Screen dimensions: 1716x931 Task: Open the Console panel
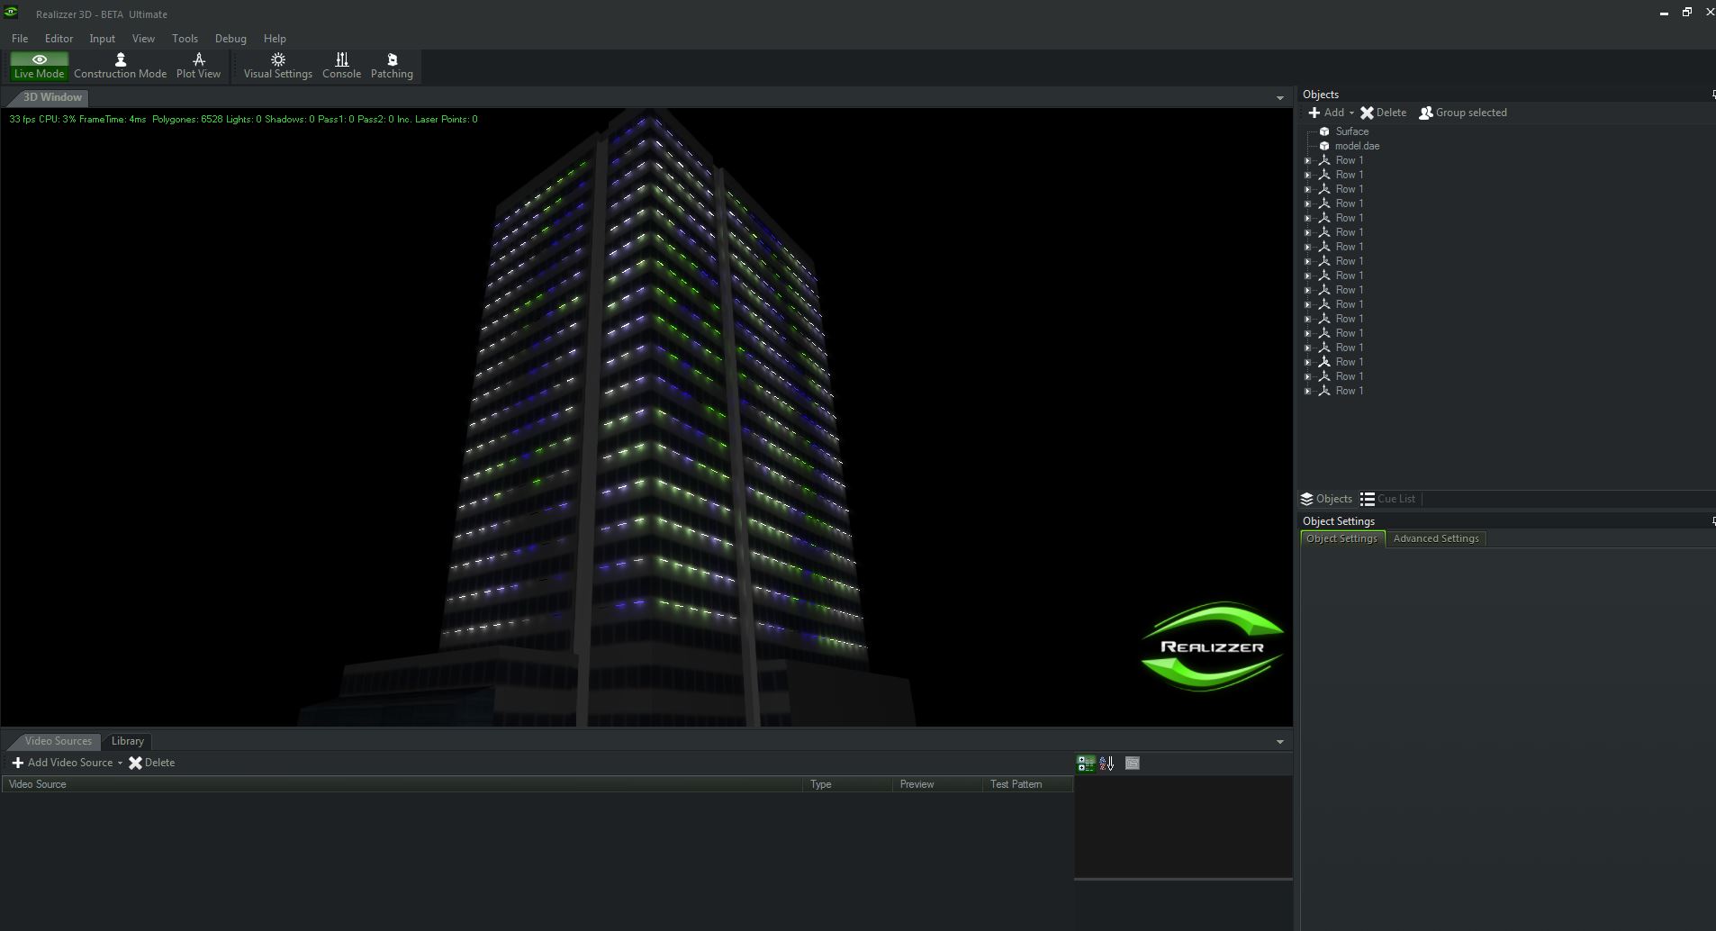point(341,67)
